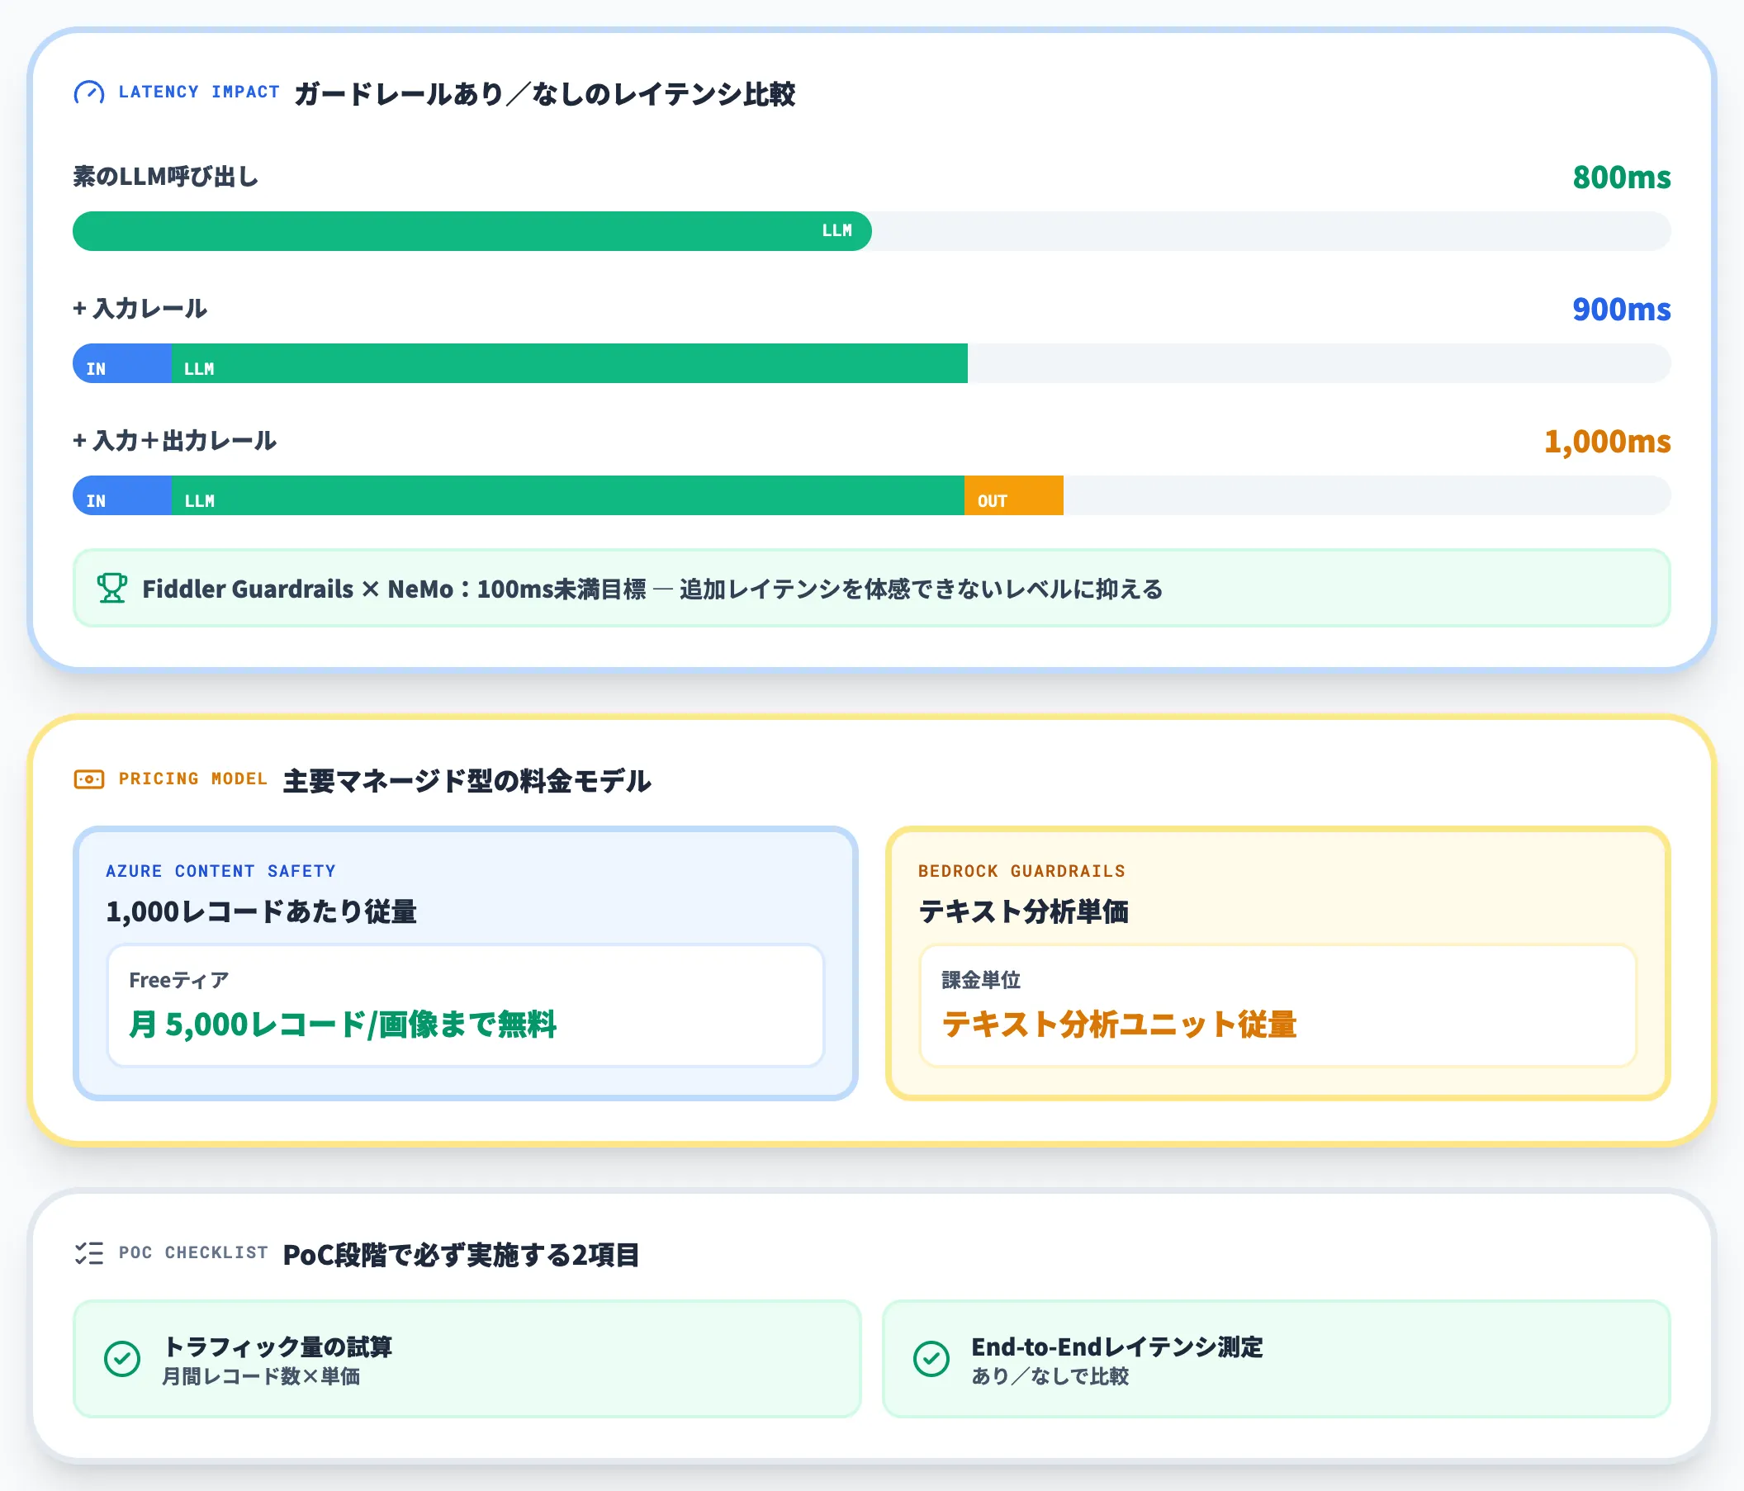Click the PRICING MODEL tag text
Viewport: 1744px width, 1491px height.
[192, 779]
